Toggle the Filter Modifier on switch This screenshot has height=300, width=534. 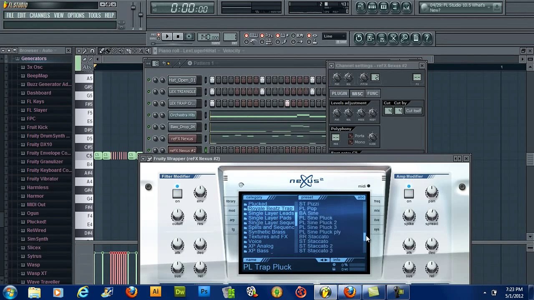[177, 193]
